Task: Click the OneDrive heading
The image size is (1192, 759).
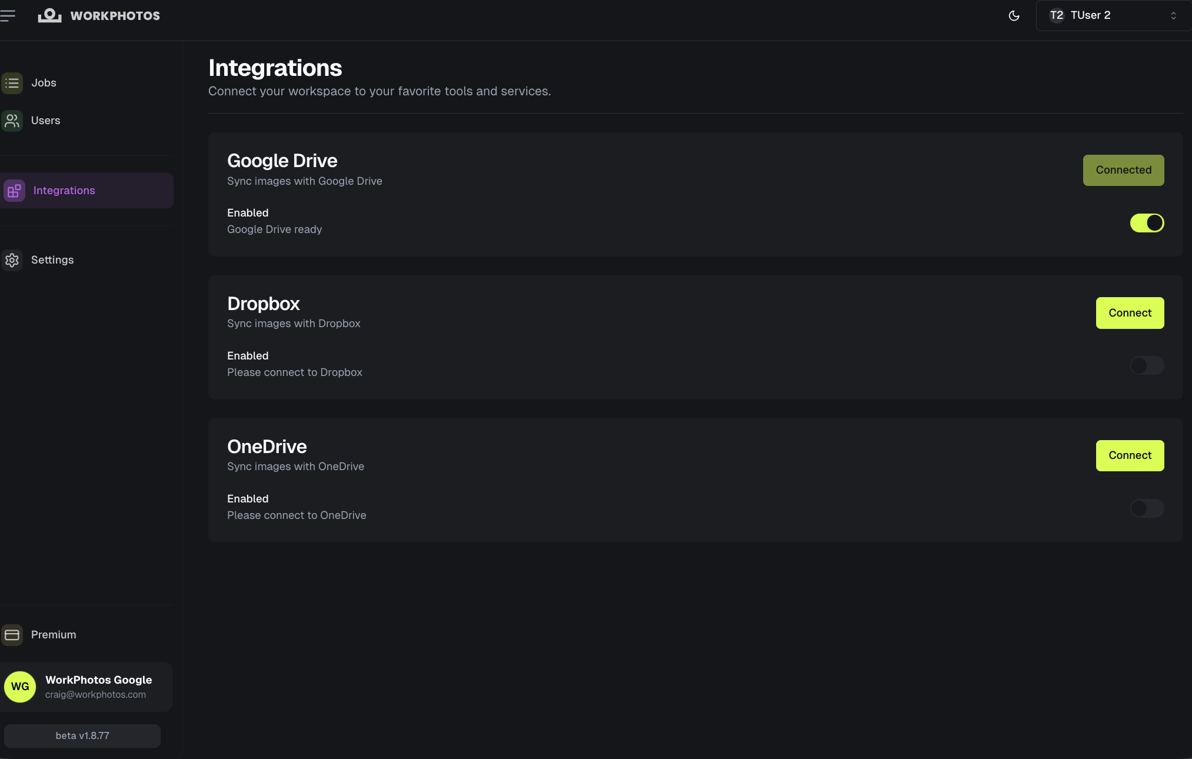Action: pos(267,447)
